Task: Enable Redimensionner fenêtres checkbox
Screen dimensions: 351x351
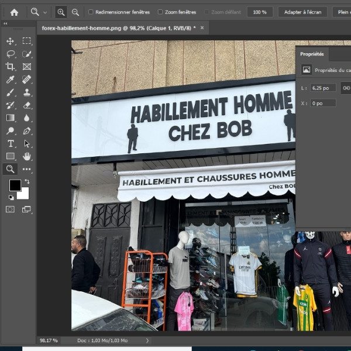Action: click(x=91, y=12)
